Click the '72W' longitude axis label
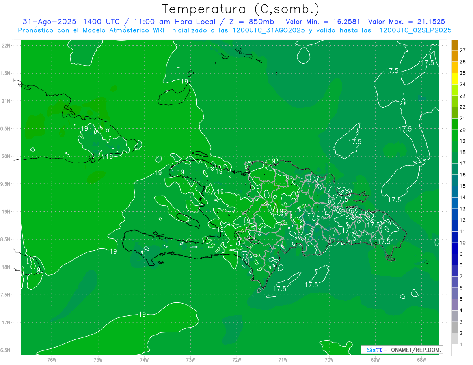The height and width of the screenshot is (365, 473). coord(236,360)
